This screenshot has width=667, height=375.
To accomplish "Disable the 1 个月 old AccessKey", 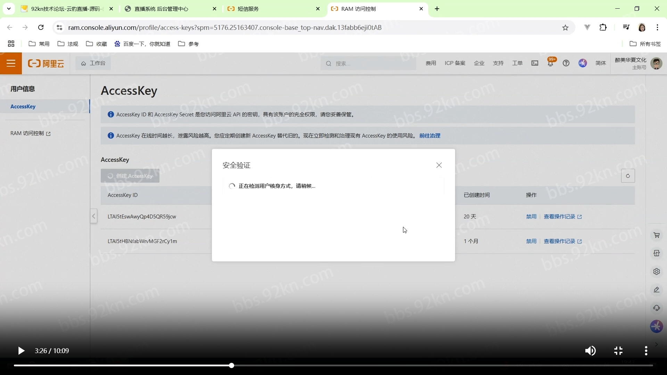I will point(531,241).
